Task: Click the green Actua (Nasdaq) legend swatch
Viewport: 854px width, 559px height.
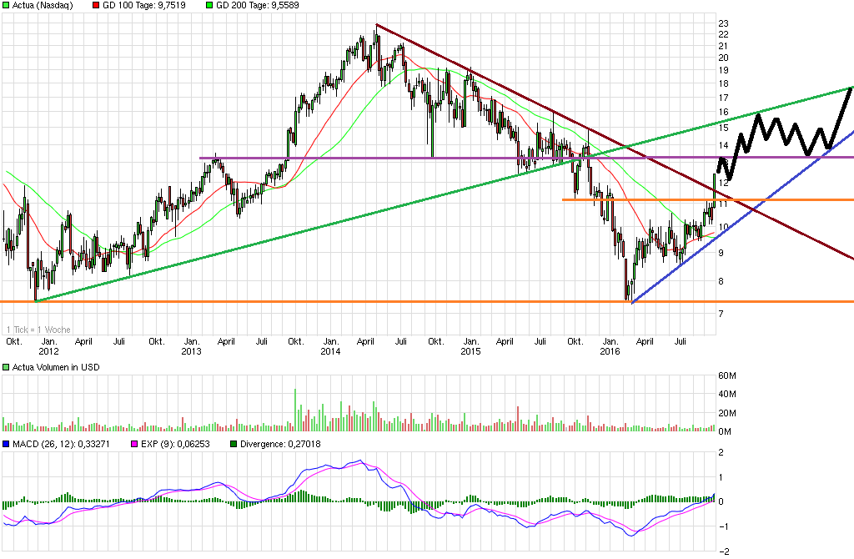Action: tap(7, 6)
